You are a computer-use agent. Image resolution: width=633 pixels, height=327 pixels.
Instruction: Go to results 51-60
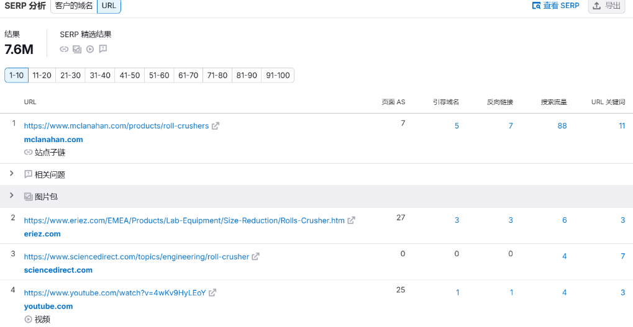click(x=159, y=76)
